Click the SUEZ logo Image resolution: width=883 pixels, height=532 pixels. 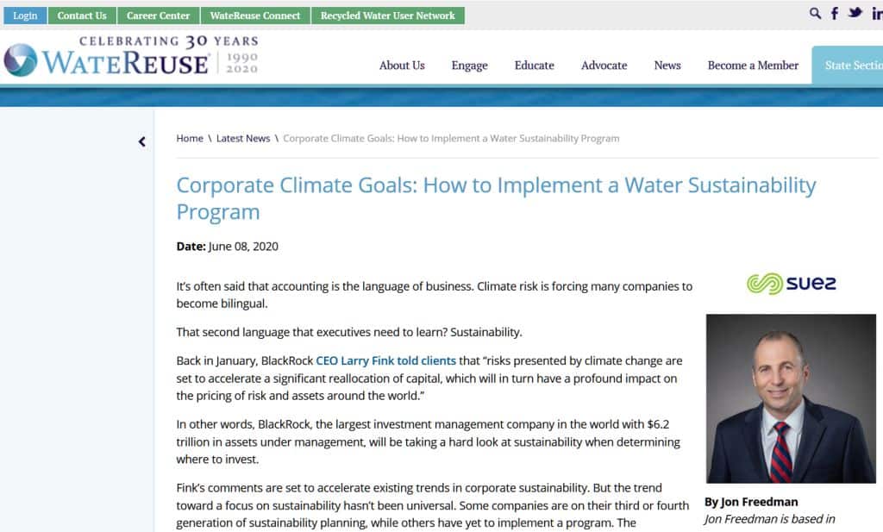[791, 284]
